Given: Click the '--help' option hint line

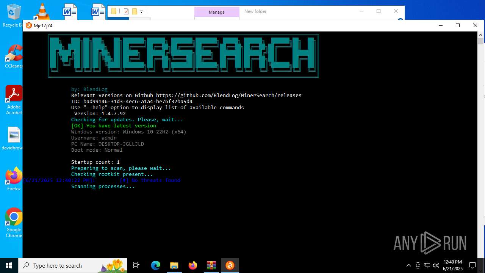Looking at the screenshot, I should click(x=158, y=108).
